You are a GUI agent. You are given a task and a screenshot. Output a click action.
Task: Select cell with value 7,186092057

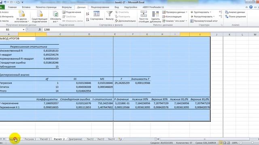[47, 103]
